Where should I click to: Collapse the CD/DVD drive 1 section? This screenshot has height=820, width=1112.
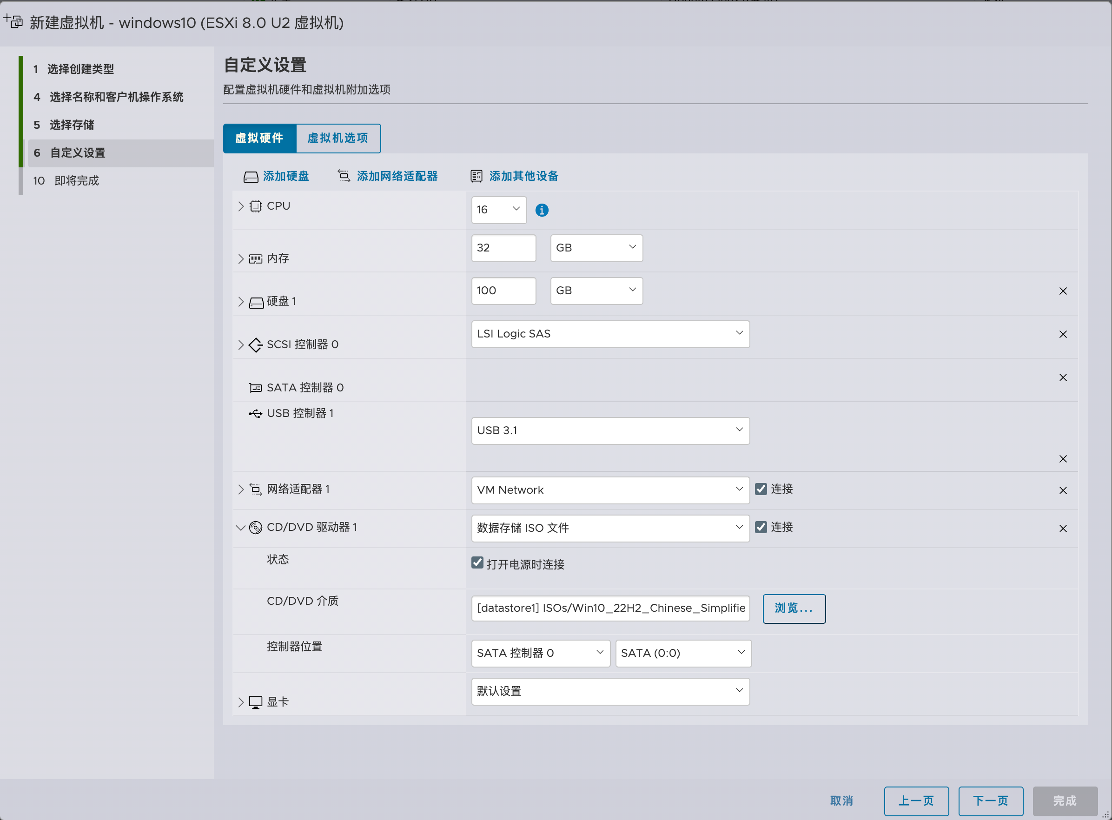click(241, 528)
